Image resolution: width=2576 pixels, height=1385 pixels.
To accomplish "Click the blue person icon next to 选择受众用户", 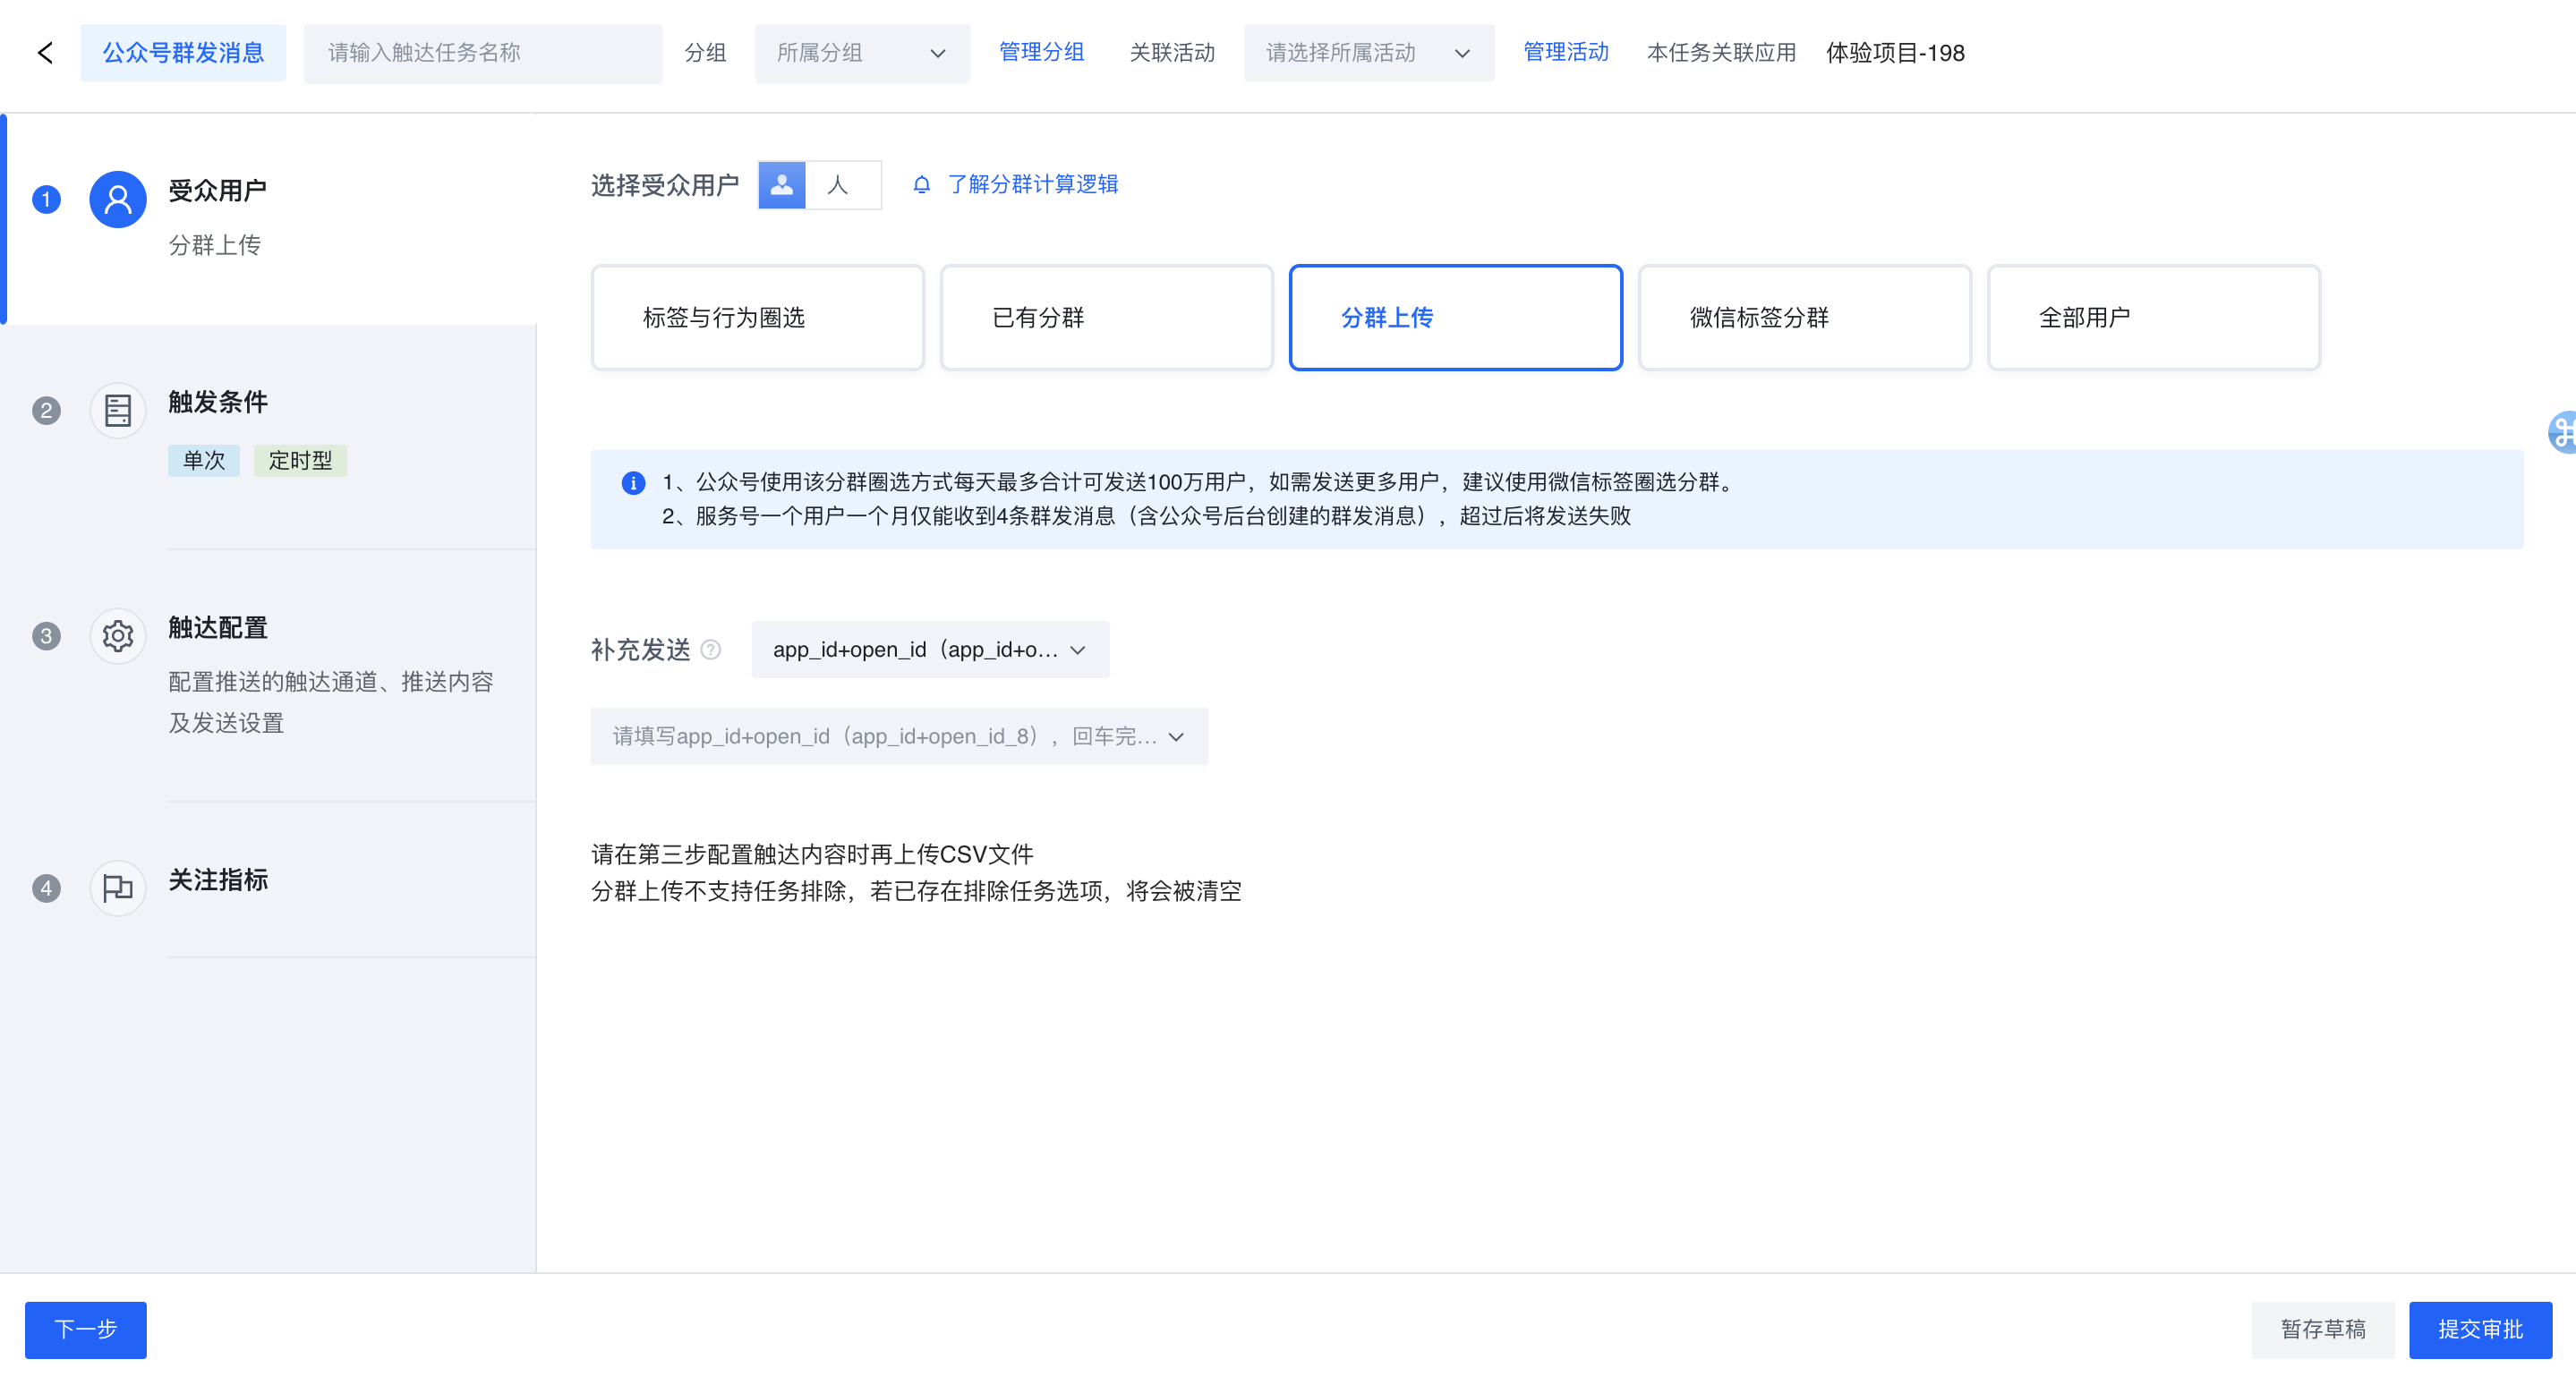I will coord(782,185).
